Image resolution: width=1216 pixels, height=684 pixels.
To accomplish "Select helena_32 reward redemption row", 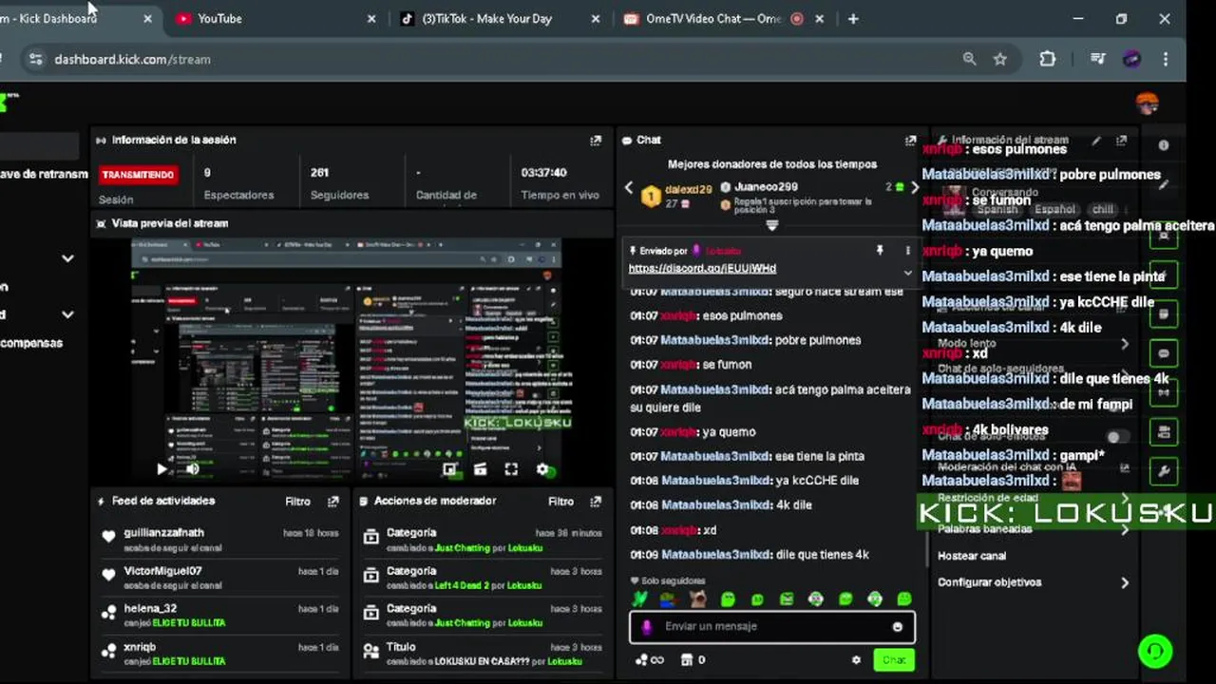I will click(219, 615).
